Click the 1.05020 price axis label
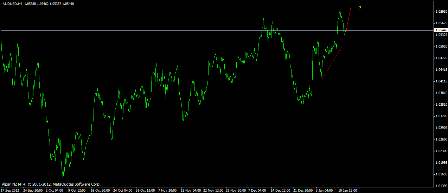Image resolution: width=448 pixels, height=193 pixels. (441, 46)
